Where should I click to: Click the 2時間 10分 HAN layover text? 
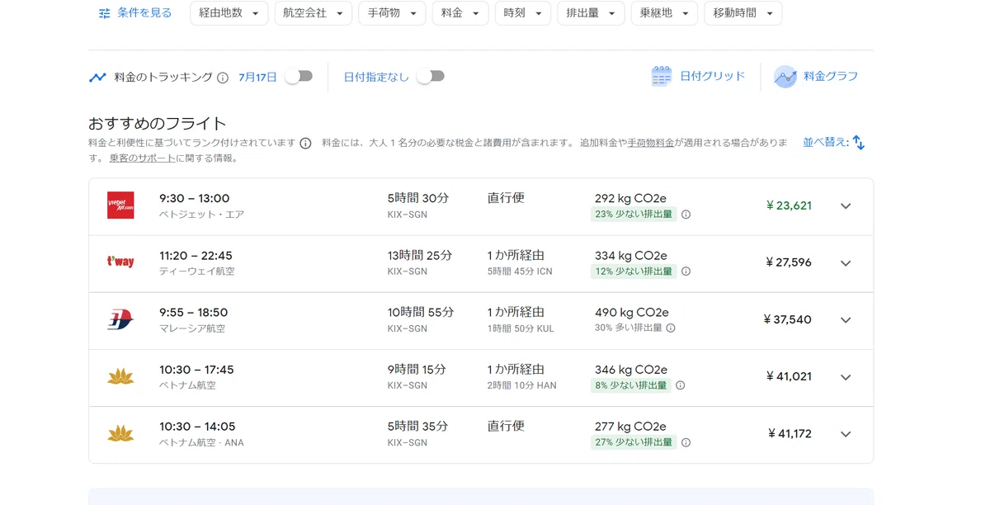click(x=521, y=385)
